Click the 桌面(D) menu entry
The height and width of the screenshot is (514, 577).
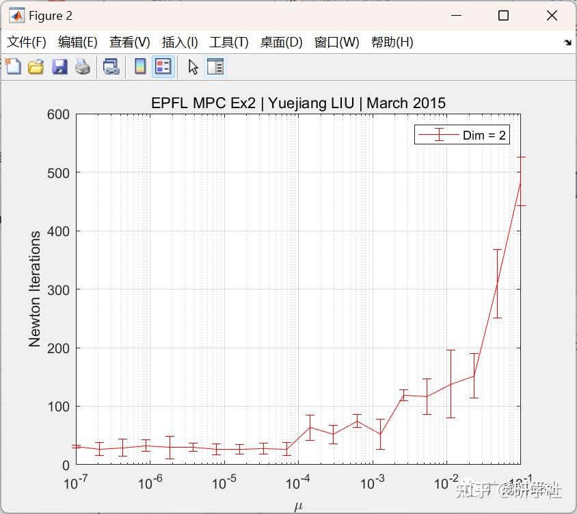(x=280, y=42)
